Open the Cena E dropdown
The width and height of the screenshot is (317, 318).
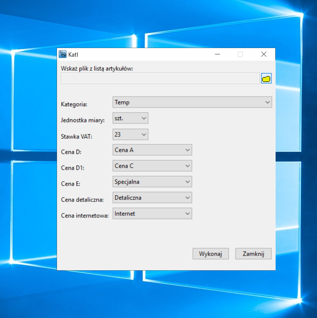152,182
